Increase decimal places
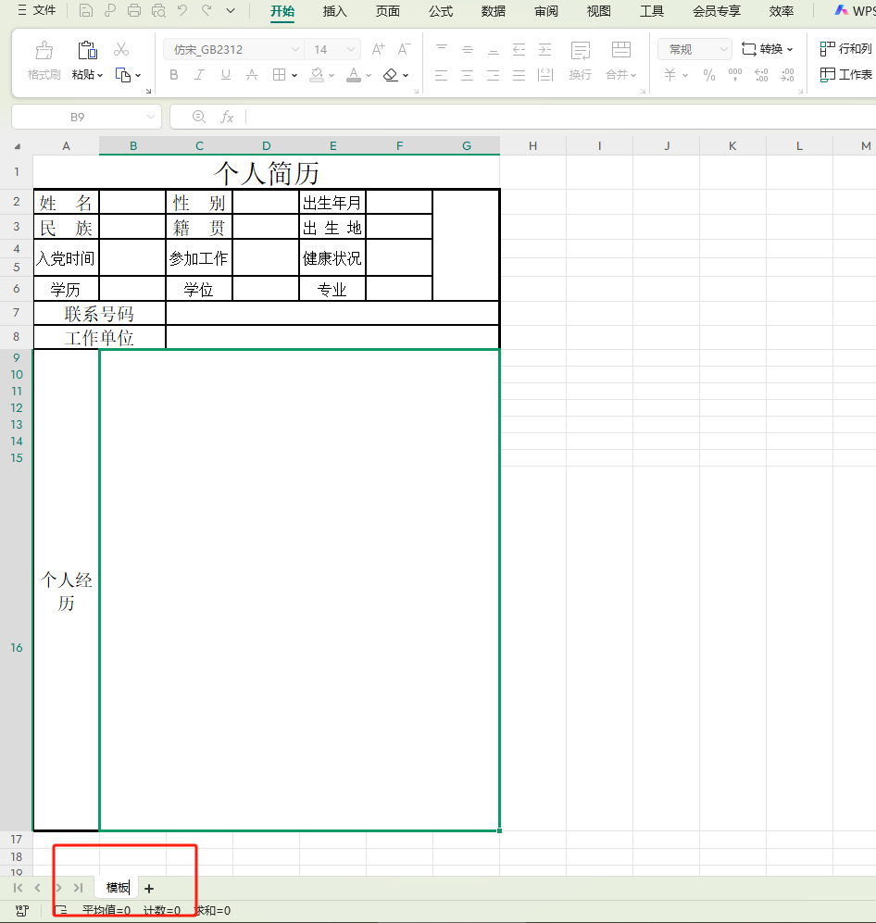The image size is (876, 923). pyautogui.click(x=761, y=75)
